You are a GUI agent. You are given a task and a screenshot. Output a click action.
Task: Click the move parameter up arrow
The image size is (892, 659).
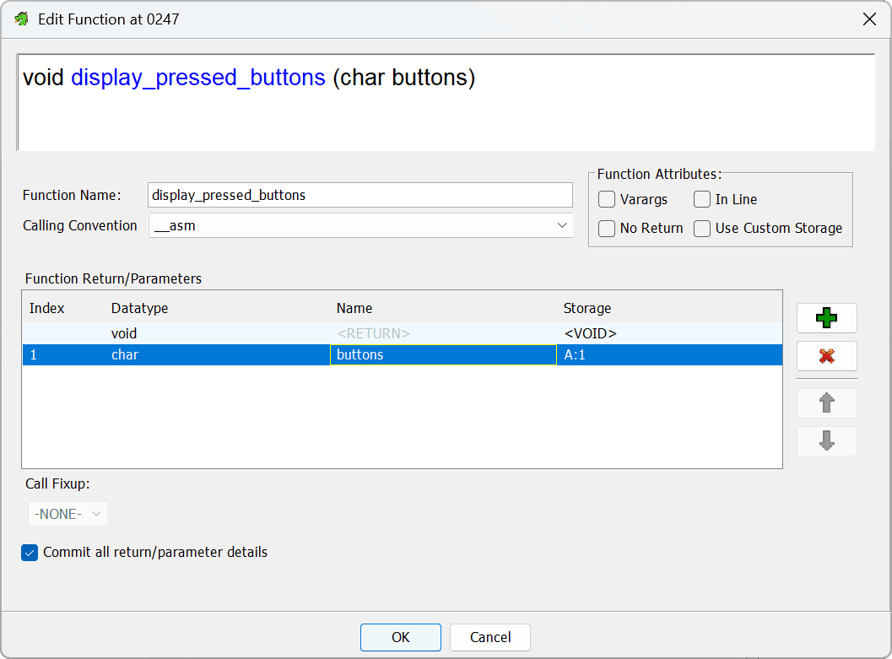pyautogui.click(x=826, y=403)
